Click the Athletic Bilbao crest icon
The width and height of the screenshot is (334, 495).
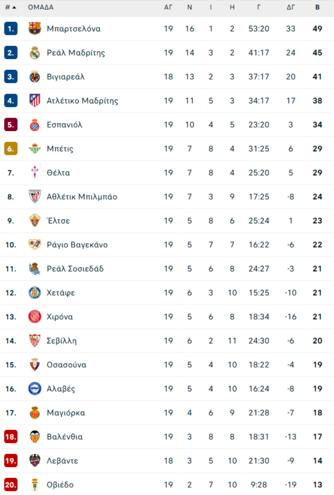pyautogui.click(x=35, y=197)
